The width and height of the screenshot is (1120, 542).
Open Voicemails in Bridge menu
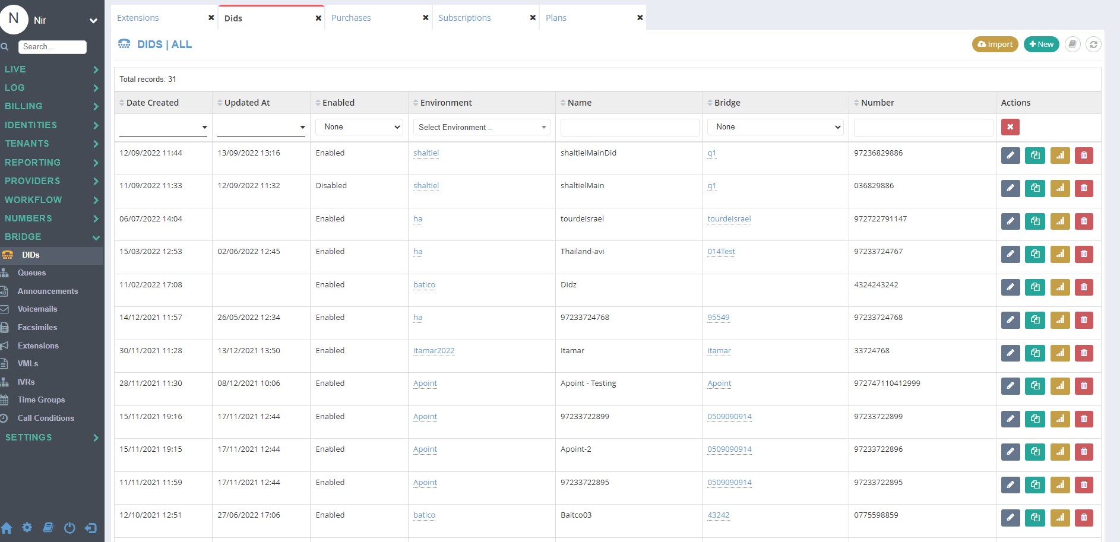coord(37,309)
